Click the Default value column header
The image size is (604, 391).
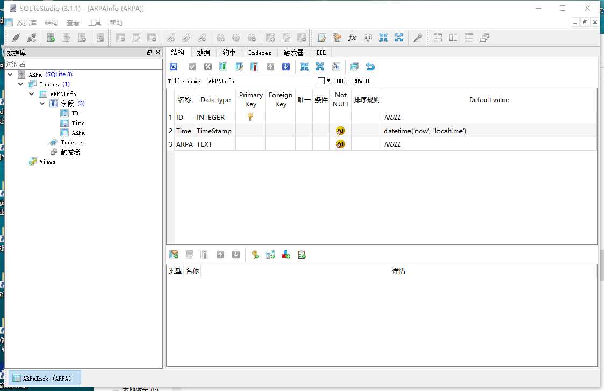coord(489,100)
